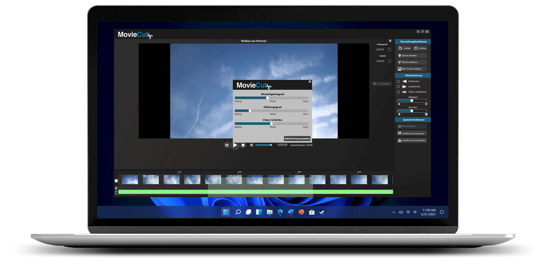The height and width of the screenshot is (278, 546).
Task: Open the help question mark icon
Action: pos(422,32)
